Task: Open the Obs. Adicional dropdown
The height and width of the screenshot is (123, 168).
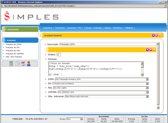Action: 147,97
